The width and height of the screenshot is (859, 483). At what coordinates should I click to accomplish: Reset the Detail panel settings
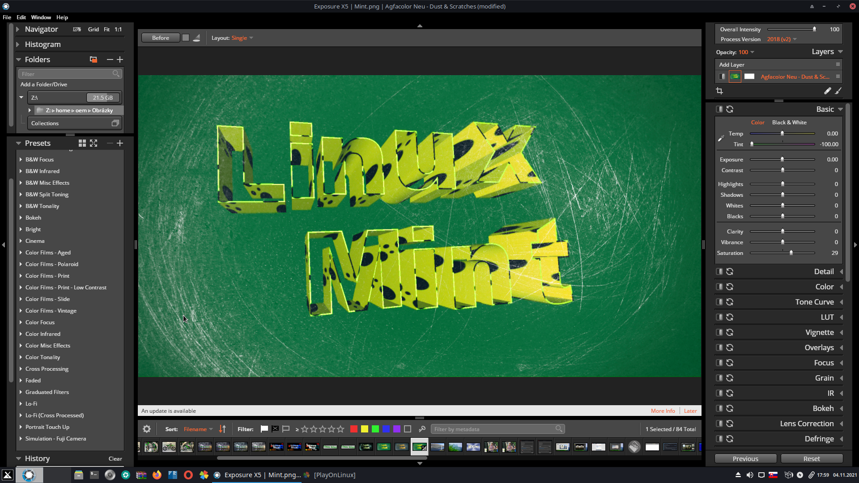coord(730,271)
